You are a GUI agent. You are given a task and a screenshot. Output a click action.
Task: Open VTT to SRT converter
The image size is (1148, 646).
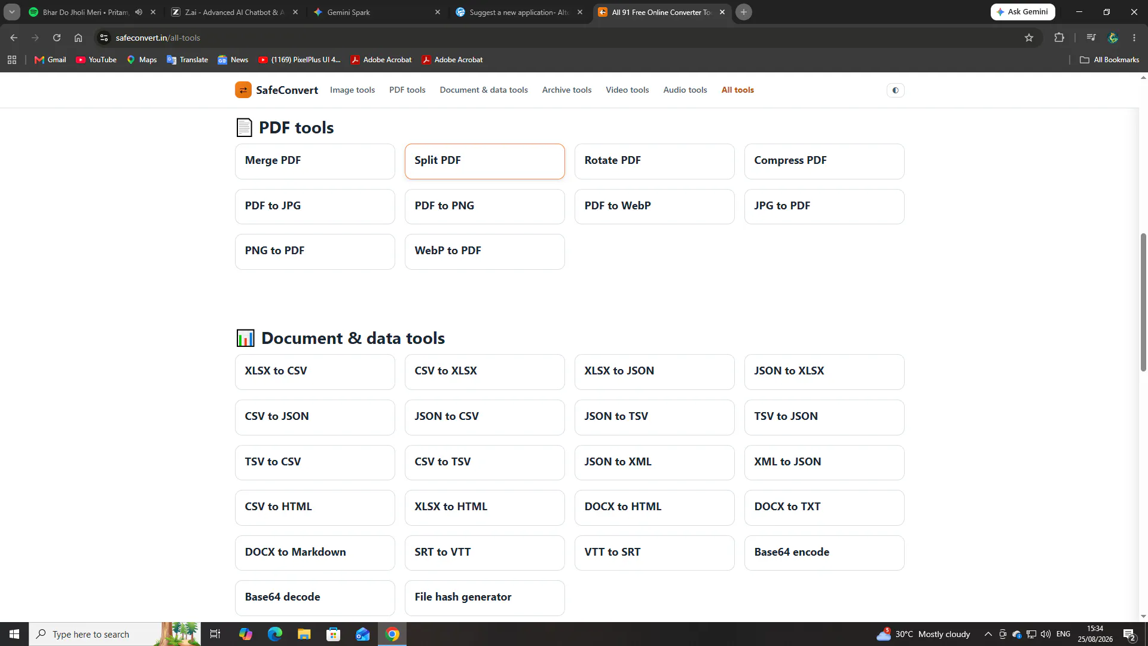(x=655, y=553)
